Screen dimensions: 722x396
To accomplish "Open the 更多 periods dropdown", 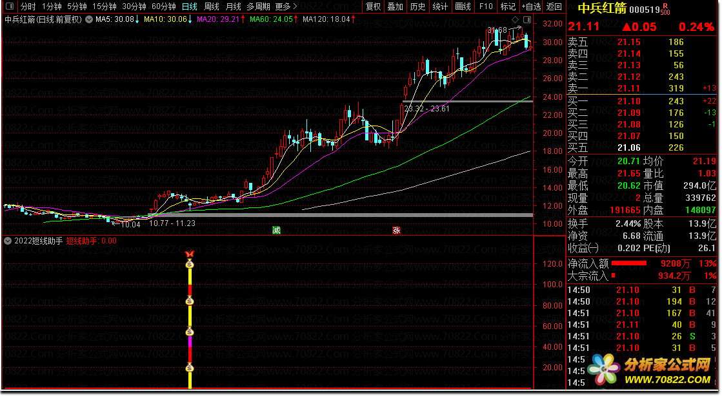I will tap(286, 6).
